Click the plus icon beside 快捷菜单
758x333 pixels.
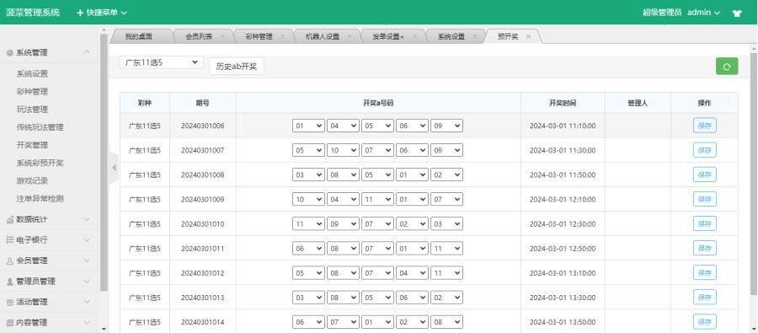tap(80, 13)
